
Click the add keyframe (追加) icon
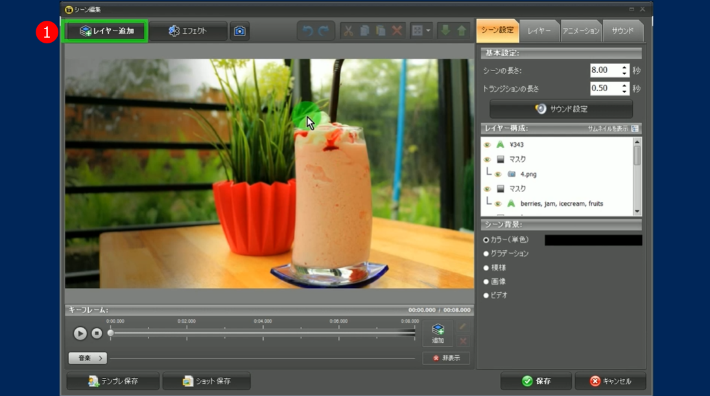pyautogui.click(x=438, y=333)
